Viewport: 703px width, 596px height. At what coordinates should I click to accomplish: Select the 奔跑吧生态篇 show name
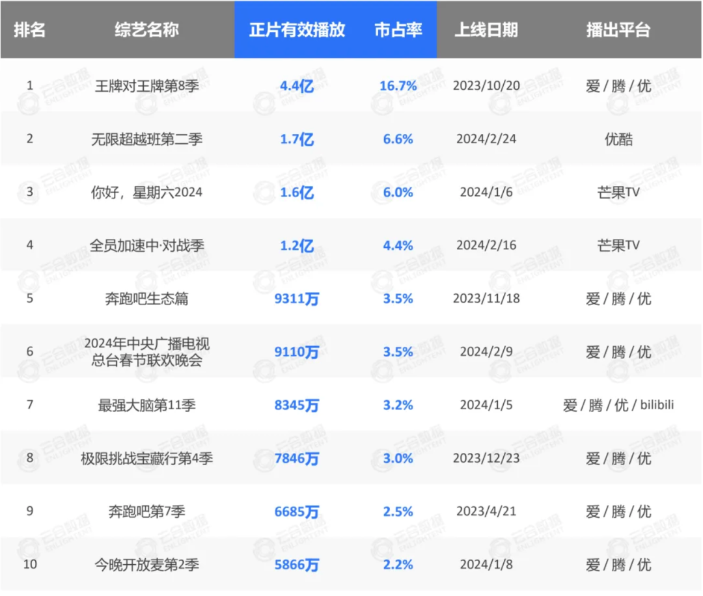click(146, 299)
